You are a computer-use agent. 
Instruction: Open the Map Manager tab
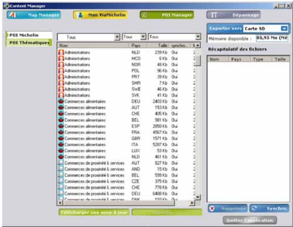(x=34, y=15)
